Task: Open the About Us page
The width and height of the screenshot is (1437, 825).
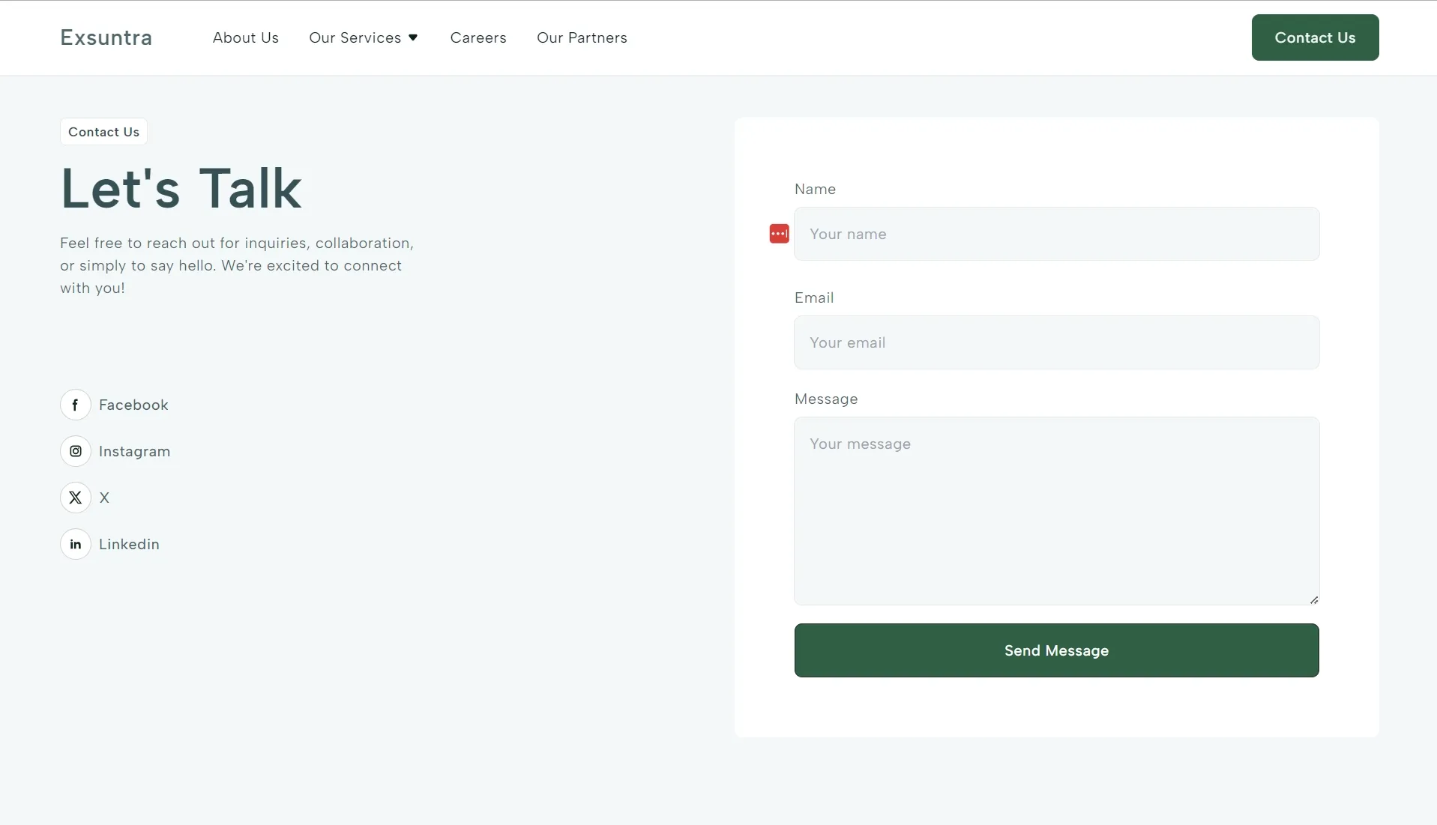Action: click(245, 37)
